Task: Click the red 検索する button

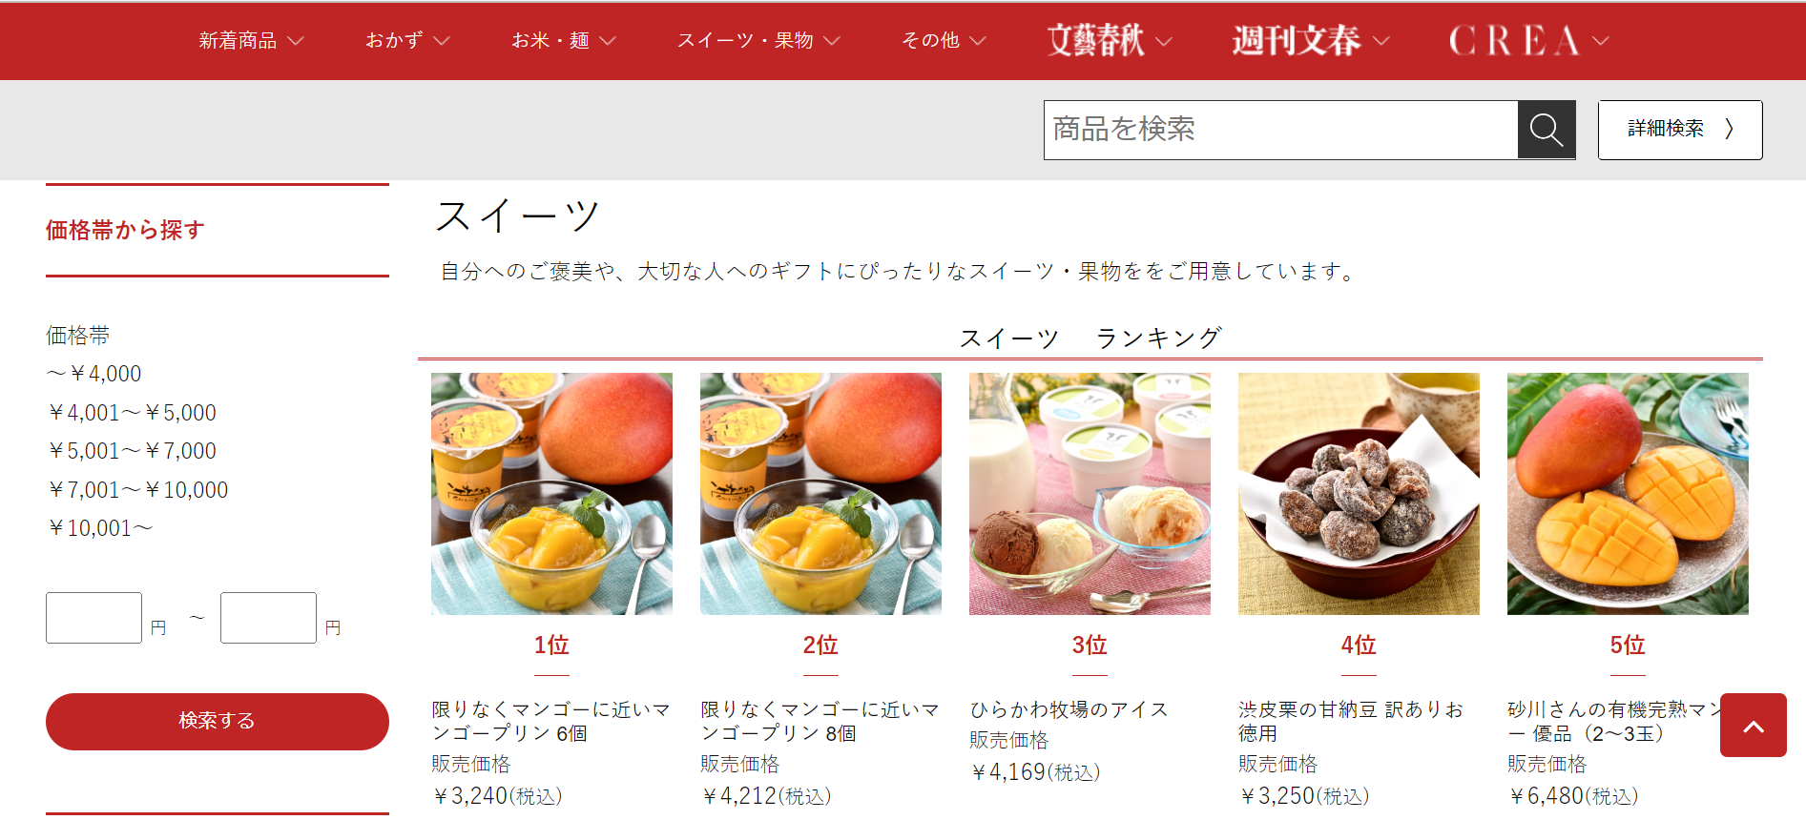Action: tap(218, 721)
